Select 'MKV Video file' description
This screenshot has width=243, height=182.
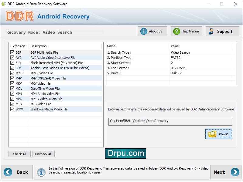tap(40, 83)
